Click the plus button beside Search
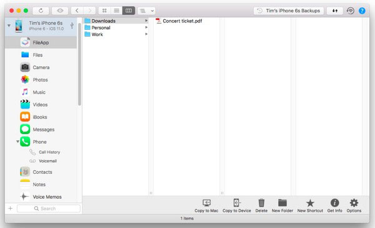Viewport: 375px width, 228px height. [10, 209]
